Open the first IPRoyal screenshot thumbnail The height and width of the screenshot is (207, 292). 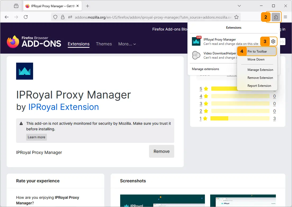[162, 201]
